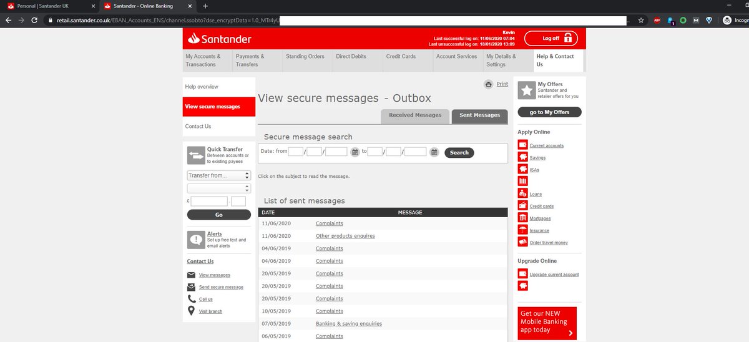This screenshot has width=749, height=342.
Task: Click the transfer pence amount field
Action: click(x=238, y=201)
